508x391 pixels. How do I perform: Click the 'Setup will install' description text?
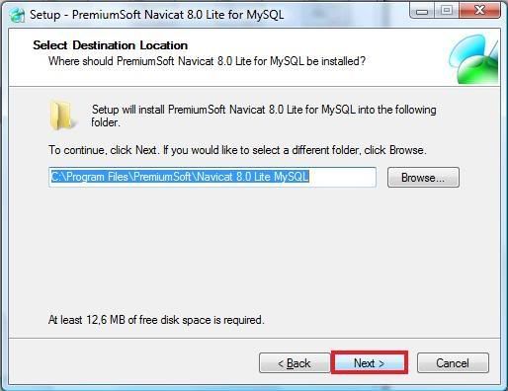[264, 116]
